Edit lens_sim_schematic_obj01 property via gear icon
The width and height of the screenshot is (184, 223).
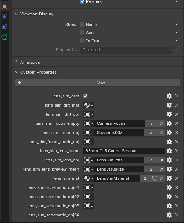pyautogui.click(x=169, y=187)
